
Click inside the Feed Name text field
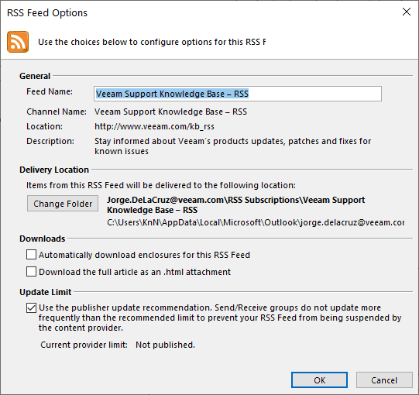click(238, 94)
